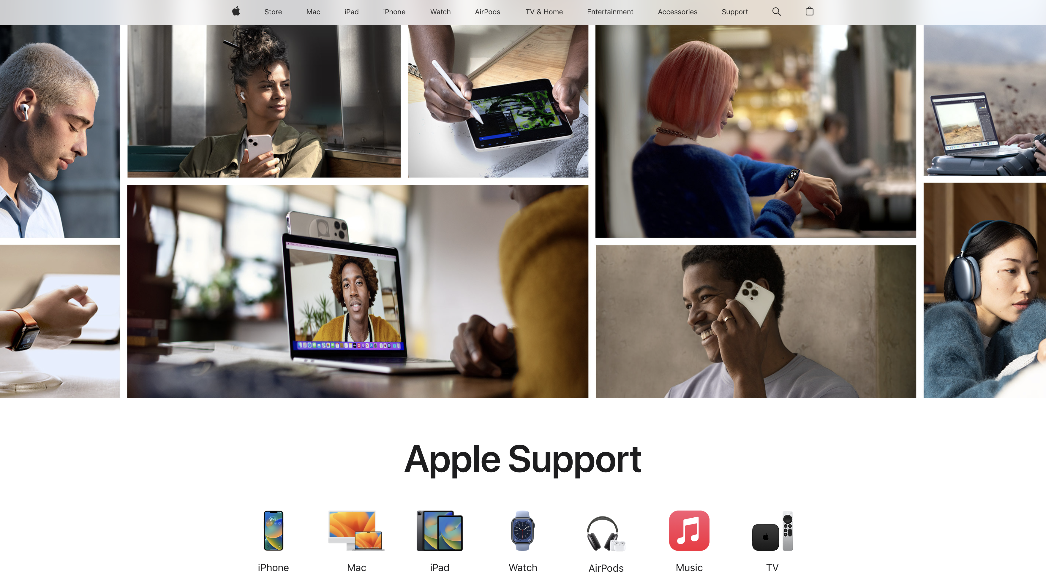Click the shopping bag icon
The height and width of the screenshot is (588, 1046).
[x=810, y=12]
